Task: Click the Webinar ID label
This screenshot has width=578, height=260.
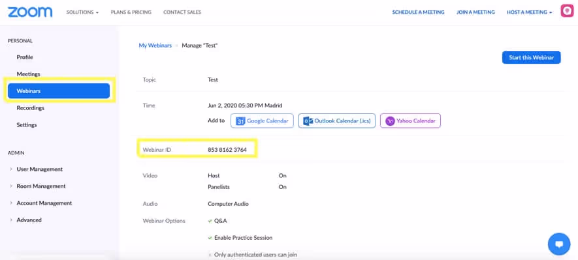Action: [157, 150]
